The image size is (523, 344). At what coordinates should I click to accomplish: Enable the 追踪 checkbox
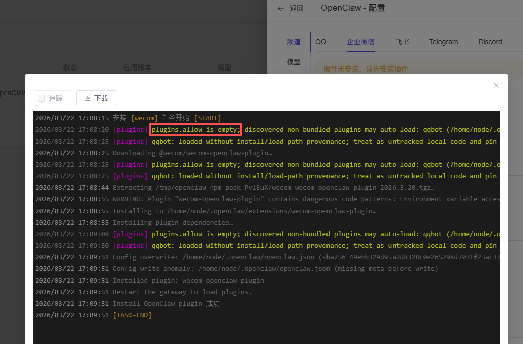click(x=42, y=98)
